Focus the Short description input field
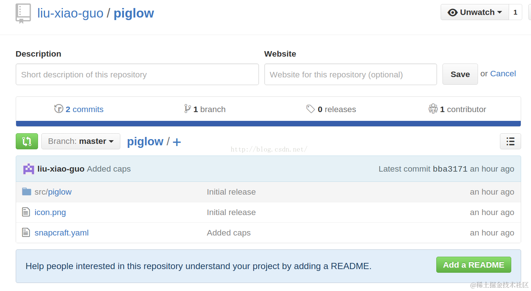Viewport: 531px width, 291px height. (137, 74)
